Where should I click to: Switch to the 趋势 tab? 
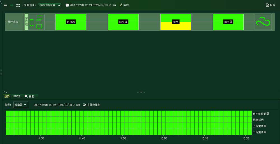[7, 96]
